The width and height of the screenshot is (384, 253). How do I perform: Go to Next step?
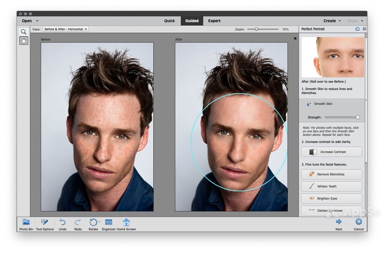click(x=339, y=225)
